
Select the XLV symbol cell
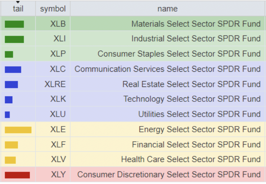pyautogui.click(x=58, y=159)
